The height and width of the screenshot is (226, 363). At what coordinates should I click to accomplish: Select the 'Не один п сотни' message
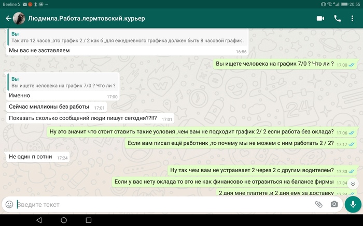pos(31,157)
